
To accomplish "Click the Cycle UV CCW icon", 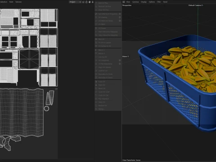I will [96, 92].
